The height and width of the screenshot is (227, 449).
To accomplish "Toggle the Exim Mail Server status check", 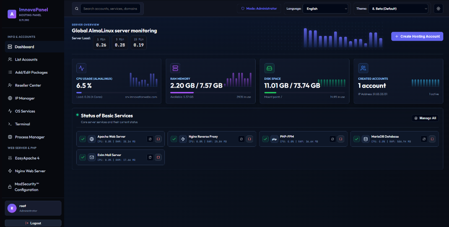I will [83, 157].
